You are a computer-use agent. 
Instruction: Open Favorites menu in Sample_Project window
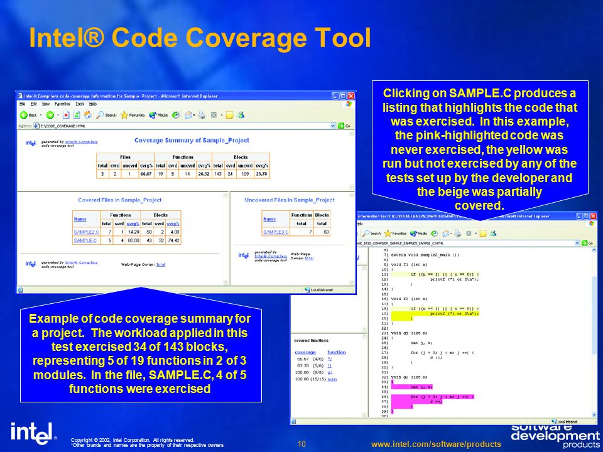click(x=62, y=104)
